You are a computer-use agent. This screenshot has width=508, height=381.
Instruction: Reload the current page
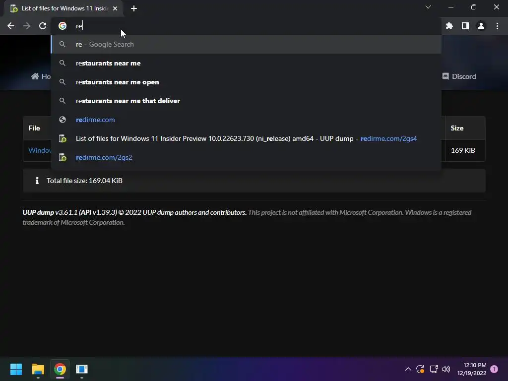point(43,26)
